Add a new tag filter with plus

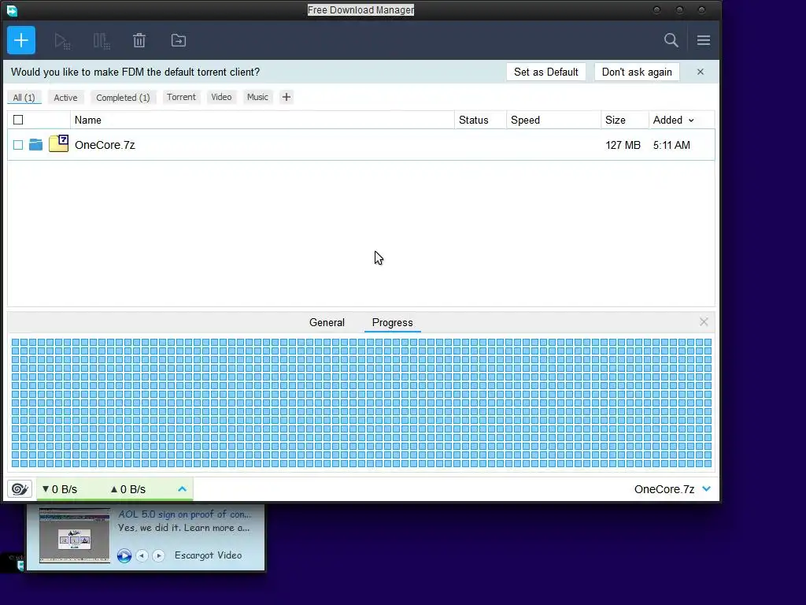287,97
